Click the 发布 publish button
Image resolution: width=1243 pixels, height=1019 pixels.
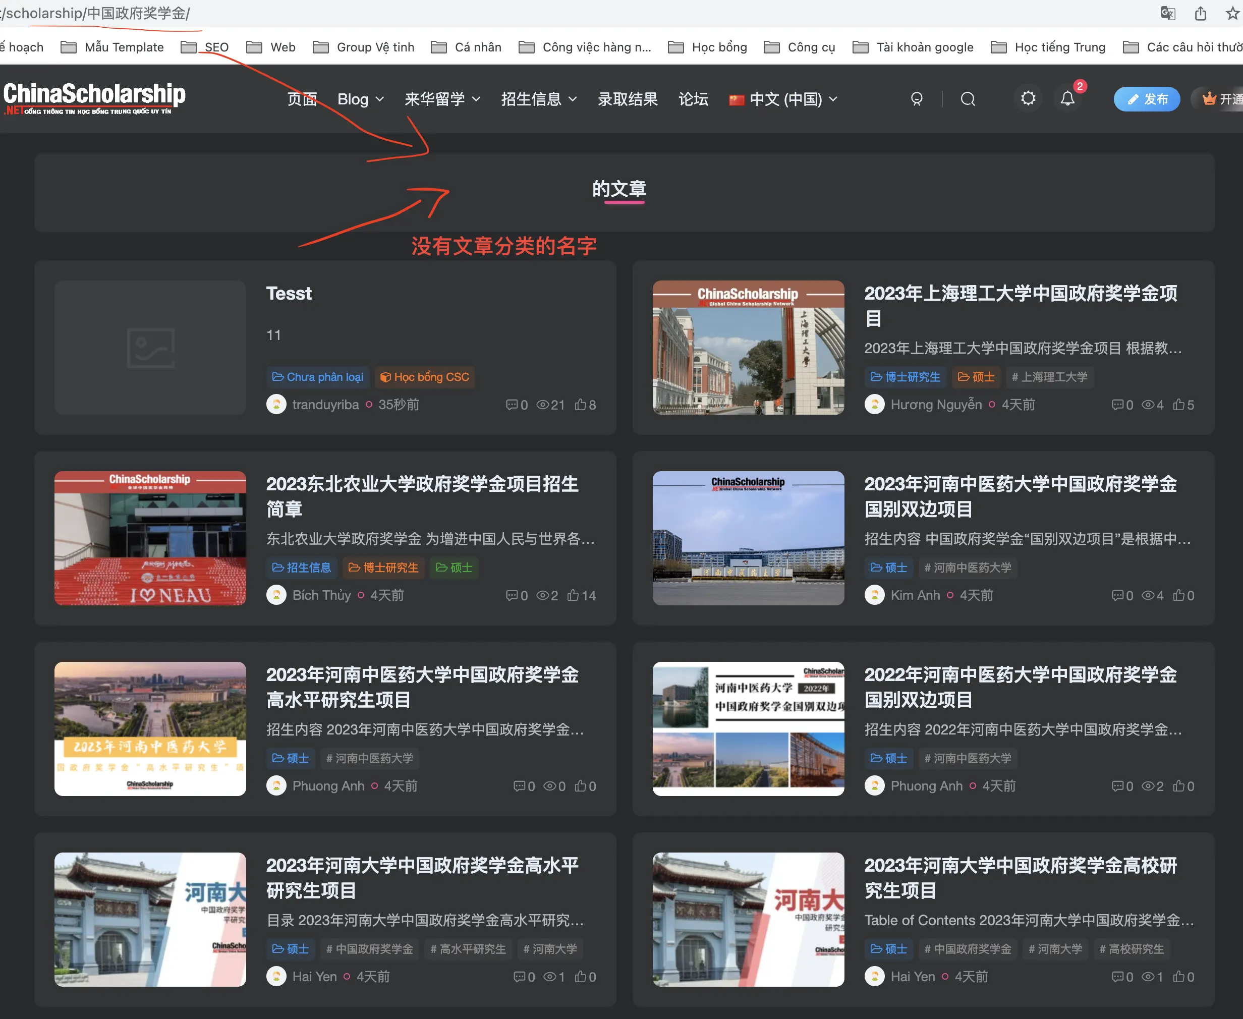coord(1147,98)
